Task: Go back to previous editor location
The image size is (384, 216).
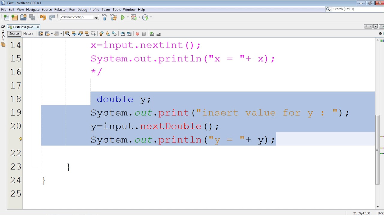Action: (47, 34)
